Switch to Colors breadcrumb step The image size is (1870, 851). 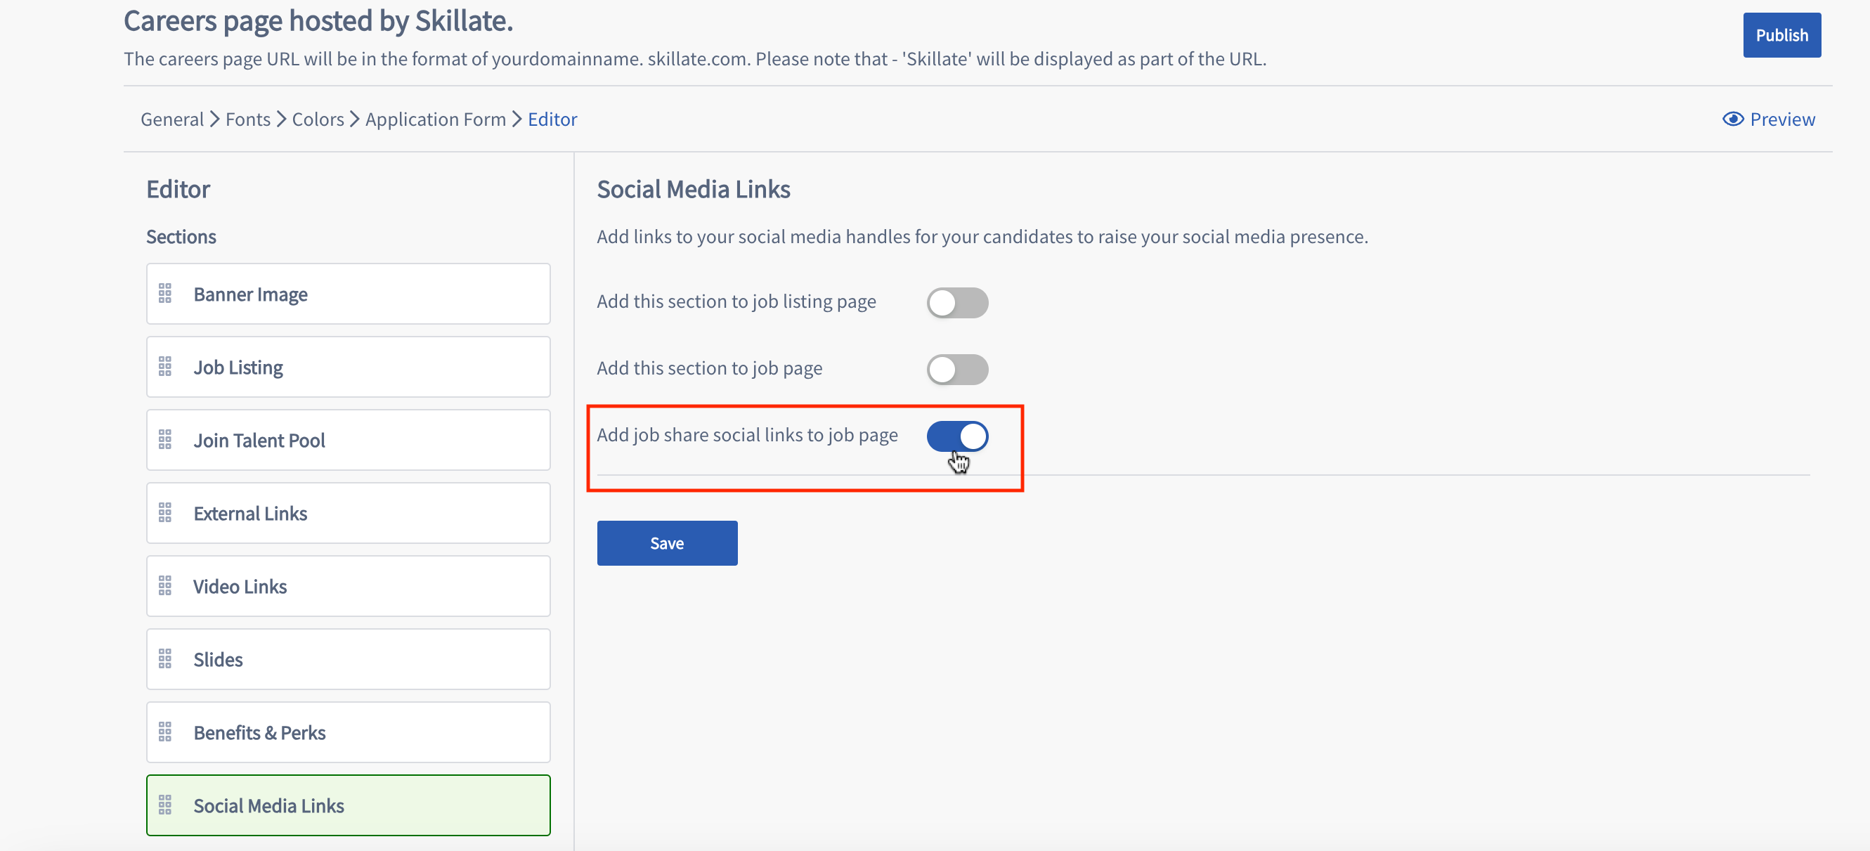pos(318,119)
